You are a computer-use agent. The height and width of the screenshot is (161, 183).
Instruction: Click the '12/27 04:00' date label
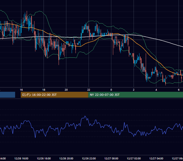(x=156, y=158)
